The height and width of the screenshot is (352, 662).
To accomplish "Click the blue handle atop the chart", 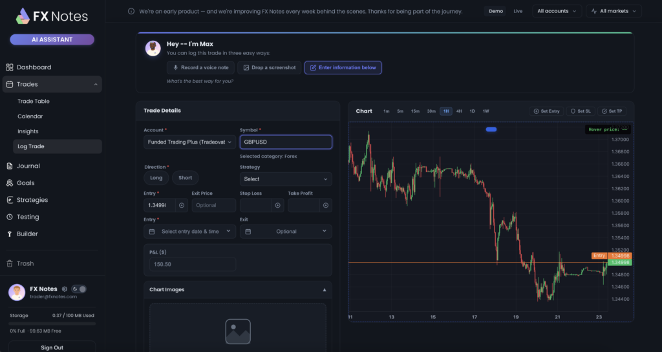I will (x=491, y=129).
